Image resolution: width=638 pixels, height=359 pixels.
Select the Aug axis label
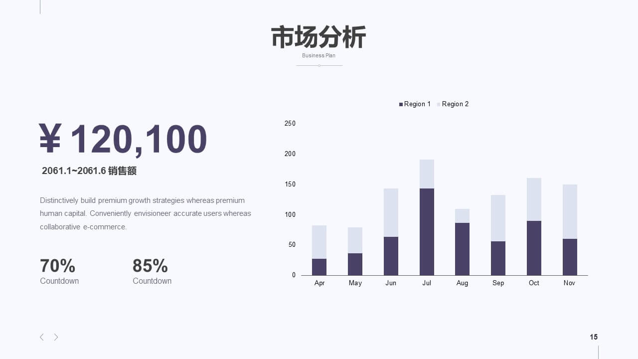[x=462, y=283]
